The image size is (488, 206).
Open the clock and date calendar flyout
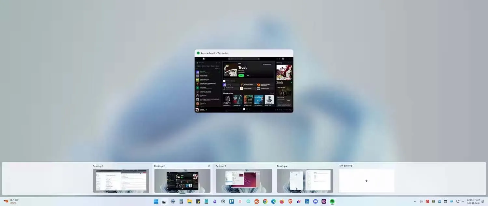(x=473, y=201)
